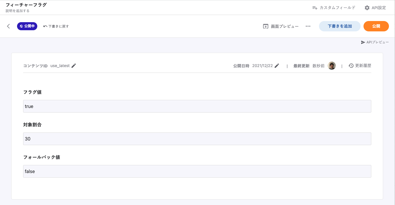The image size is (395, 205).
Task: Open the 更新履歴 history icon
Action: point(351,66)
